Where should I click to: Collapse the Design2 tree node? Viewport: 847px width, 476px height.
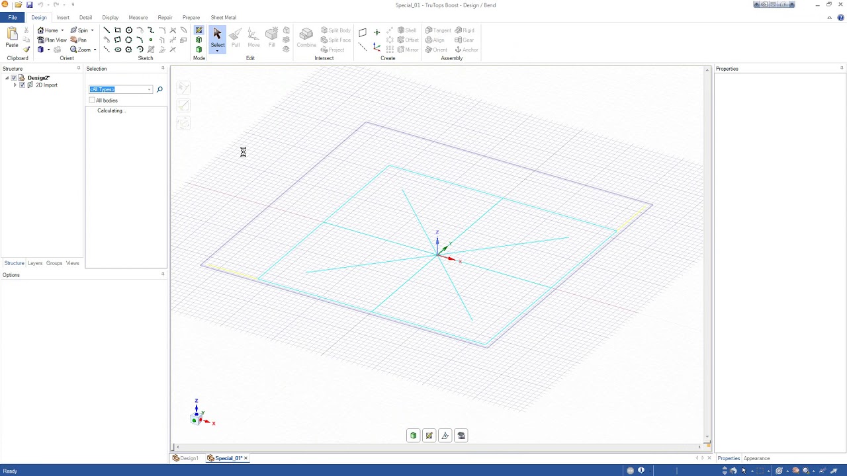pyautogui.click(x=7, y=78)
